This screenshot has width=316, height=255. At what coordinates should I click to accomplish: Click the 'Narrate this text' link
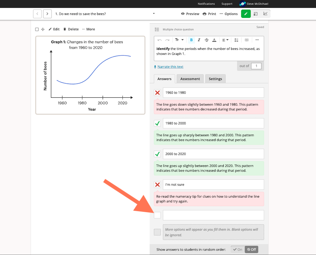[x=170, y=67]
